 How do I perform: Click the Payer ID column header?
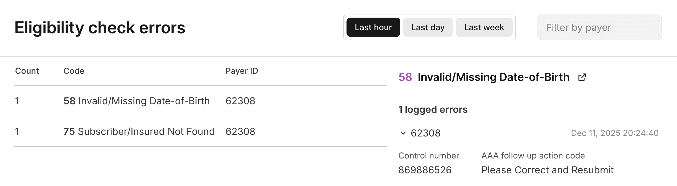coord(242,71)
